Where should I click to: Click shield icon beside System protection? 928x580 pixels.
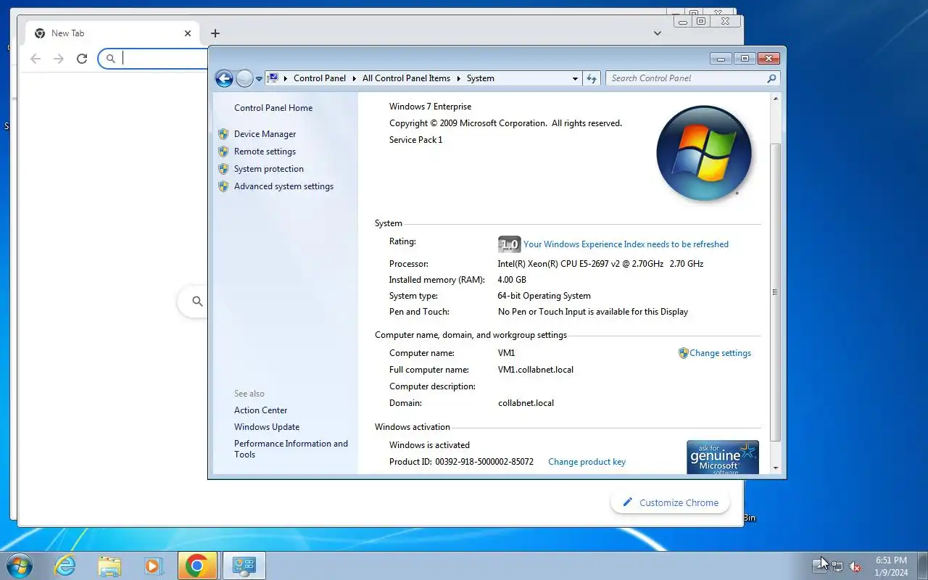(x=223, y=169)
